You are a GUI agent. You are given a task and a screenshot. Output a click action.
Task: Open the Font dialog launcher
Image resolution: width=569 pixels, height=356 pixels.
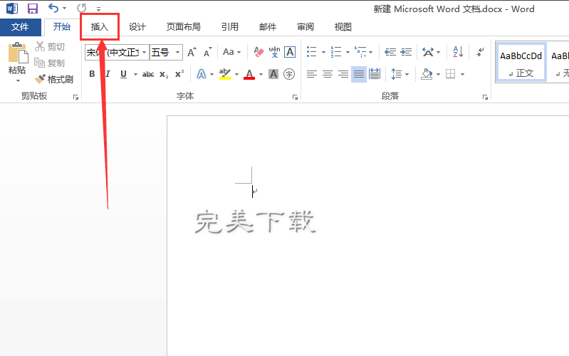(x=295, y=97)
